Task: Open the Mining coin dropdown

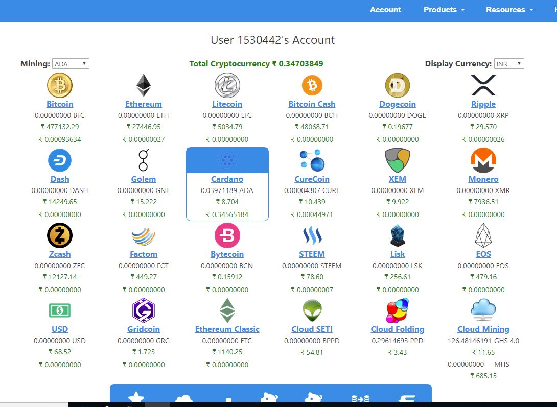Action: click(71, 63)
